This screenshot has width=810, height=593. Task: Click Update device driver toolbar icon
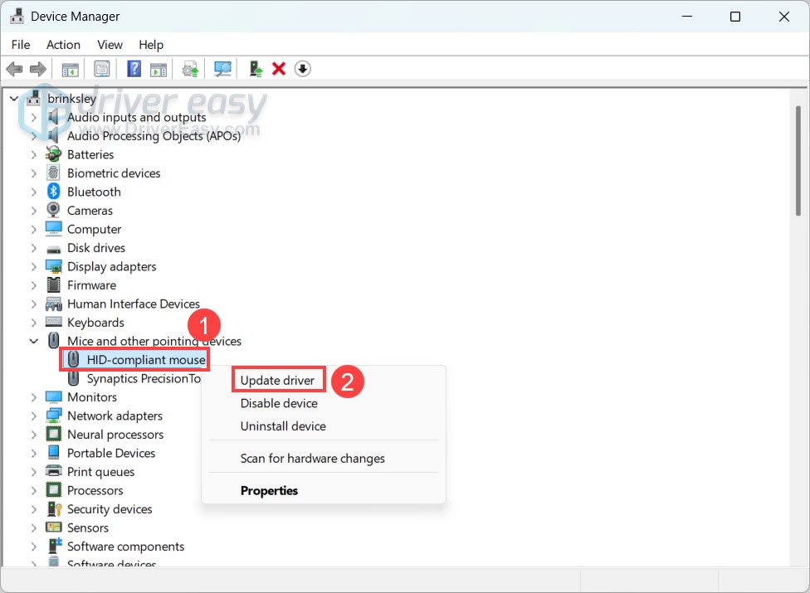point(190,69)
